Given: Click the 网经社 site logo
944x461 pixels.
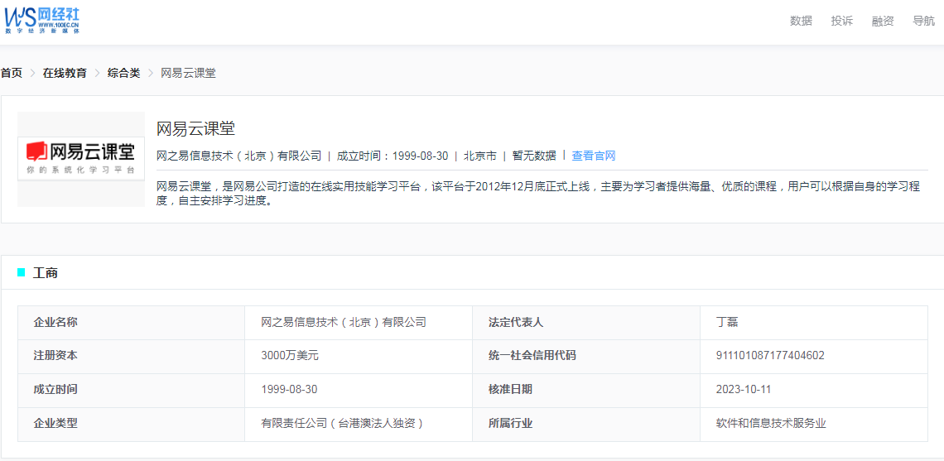Looking at the screenshot, I should pos(42,21).
